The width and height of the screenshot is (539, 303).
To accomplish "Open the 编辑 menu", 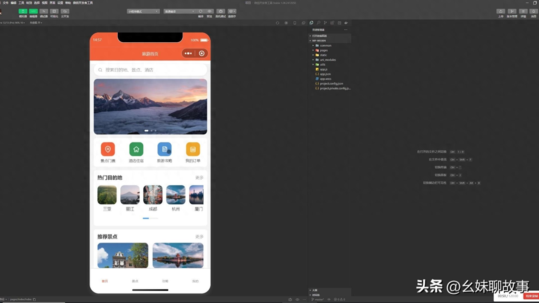I will coord(13,3).
